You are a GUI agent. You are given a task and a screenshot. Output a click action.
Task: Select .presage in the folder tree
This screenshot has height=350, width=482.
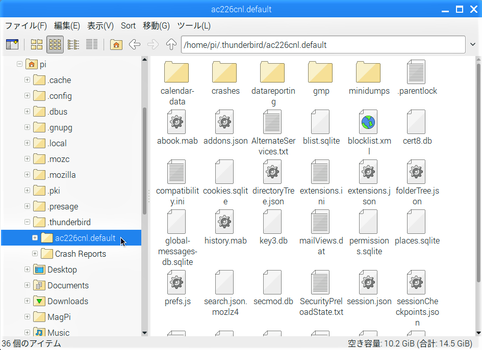pyautogui.click(x=63, y=206)
